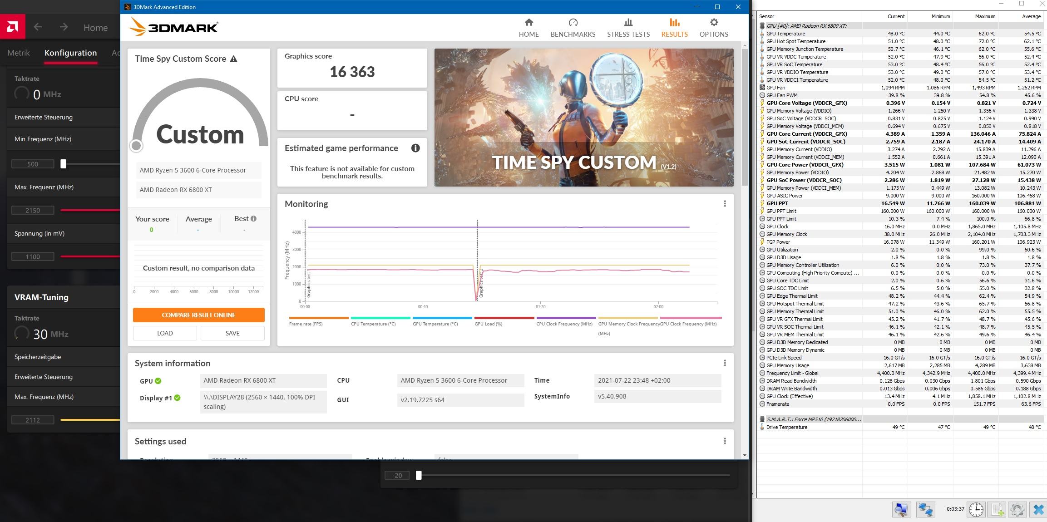1047x522 pixels.
Task: Go to 3DMark Benchmarks
Action: [573, 28]
